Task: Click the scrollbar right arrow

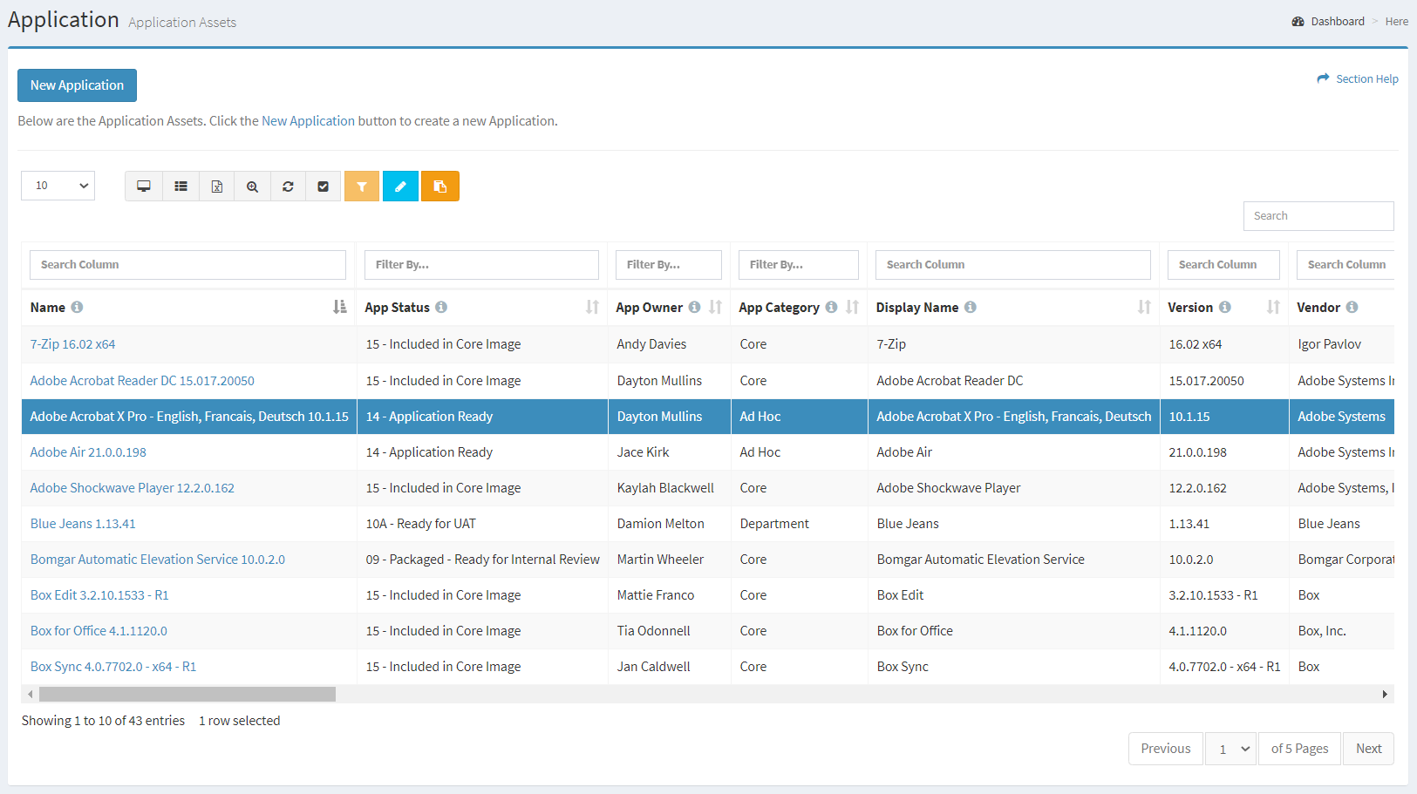Action: 1385,695
